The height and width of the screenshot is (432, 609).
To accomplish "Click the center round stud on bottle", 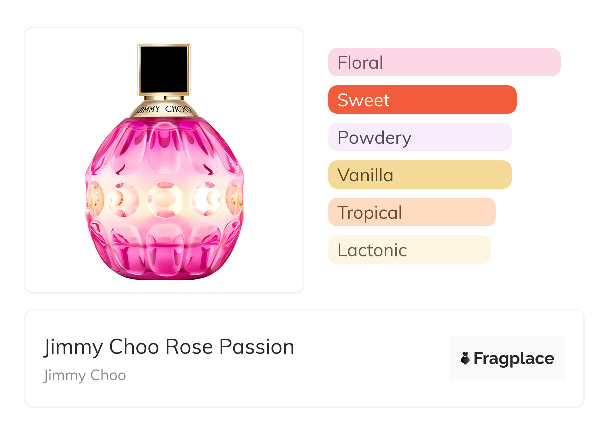I will 164,199.
